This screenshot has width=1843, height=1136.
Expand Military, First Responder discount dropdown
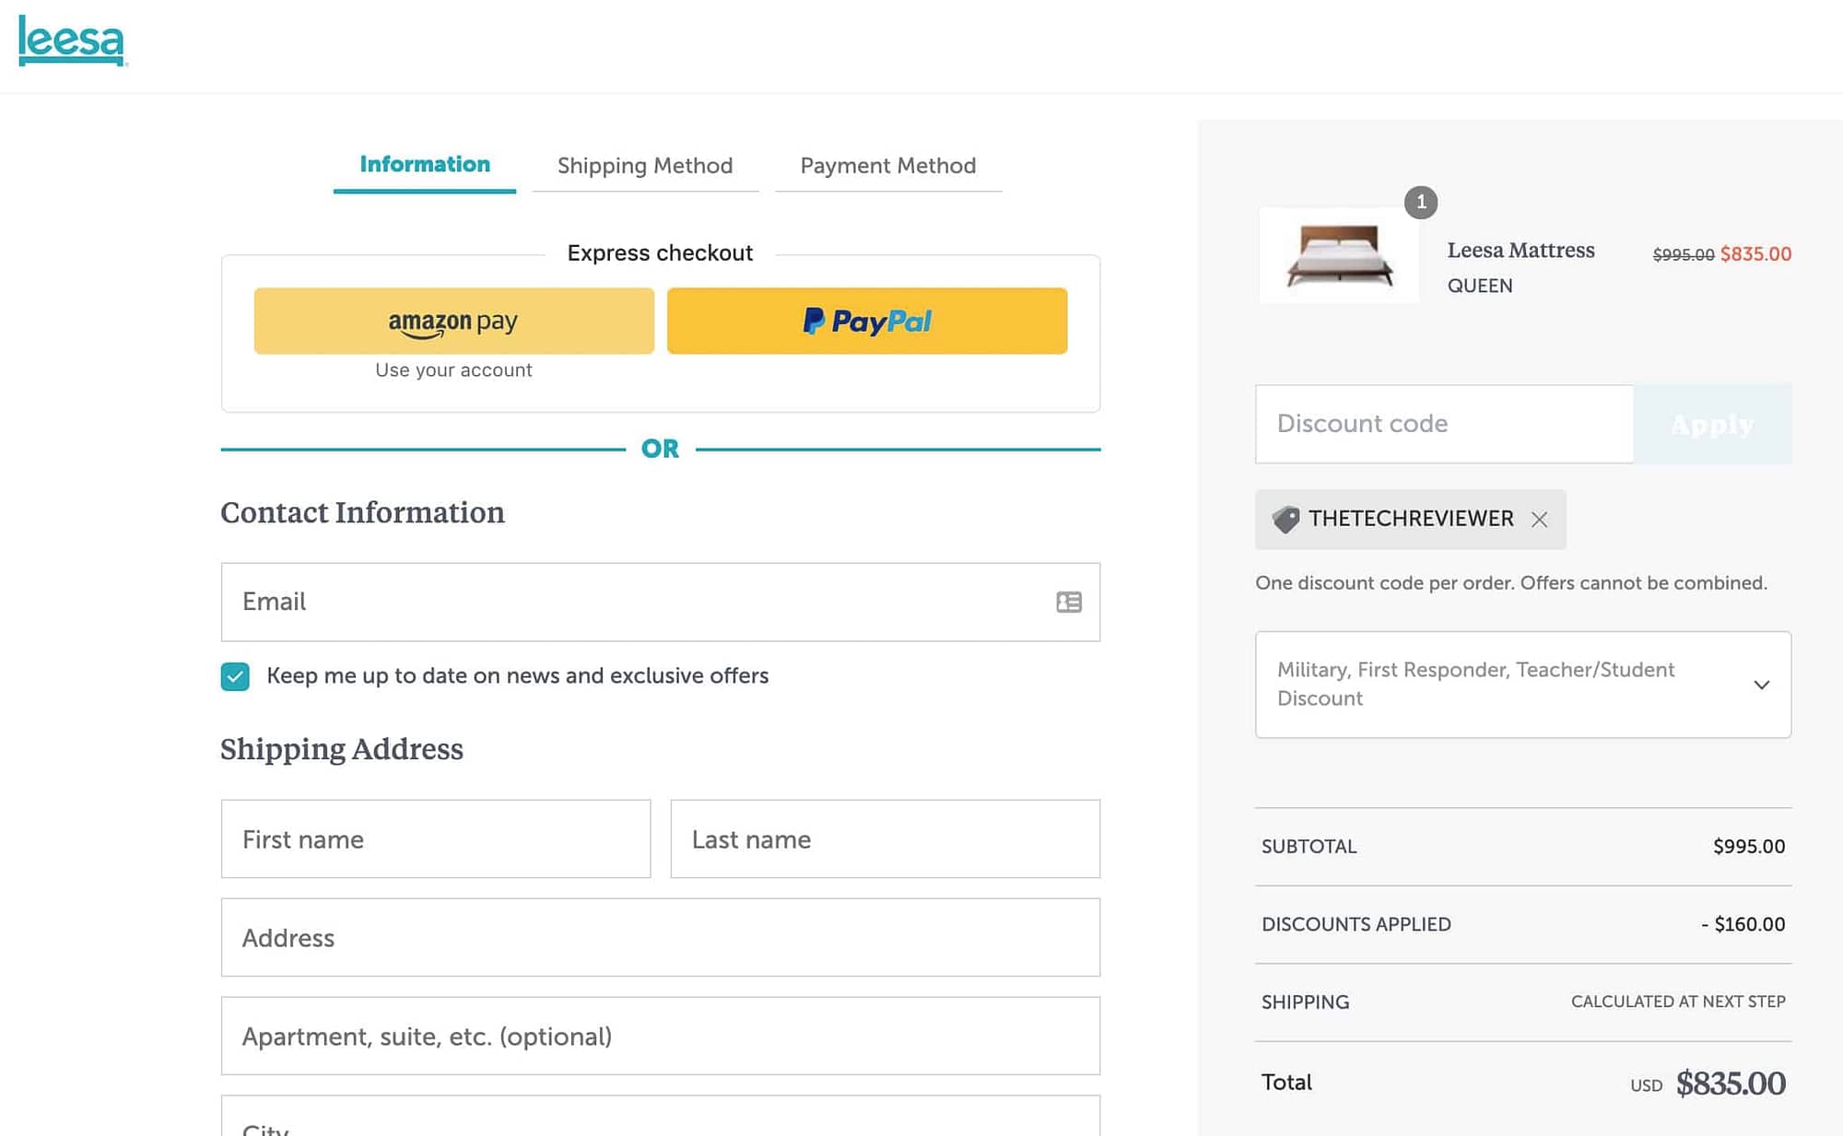tap(1523, 685)
